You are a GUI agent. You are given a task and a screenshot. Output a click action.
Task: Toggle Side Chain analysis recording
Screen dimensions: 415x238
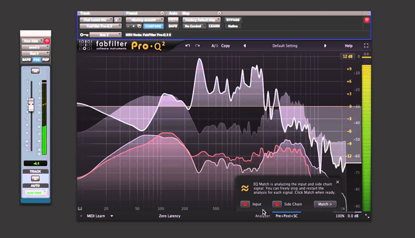tap(277, 204)
